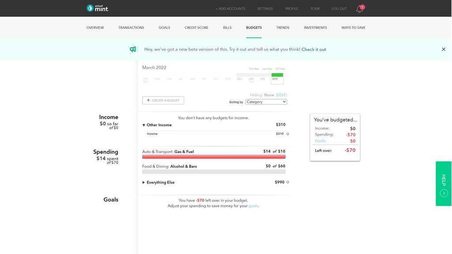Open the gear icon beside the Income $310 row
The image size is (452, 254).
click(x=287, y=133)
